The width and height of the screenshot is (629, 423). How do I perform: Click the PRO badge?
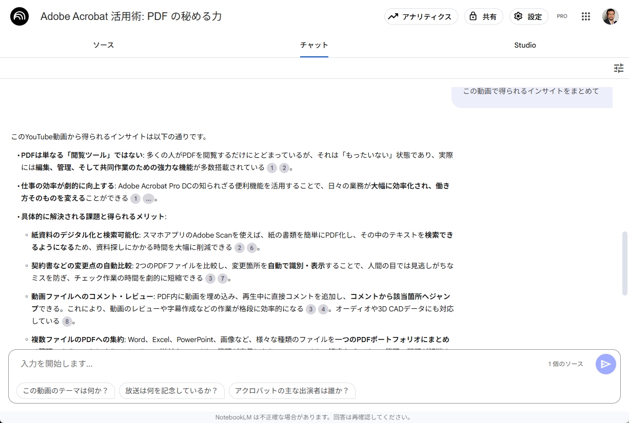click(x=562, y=16)
